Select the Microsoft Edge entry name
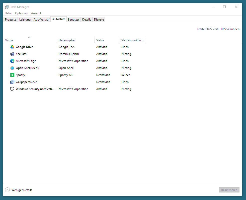The image size is (246, 200). (26, 61)
